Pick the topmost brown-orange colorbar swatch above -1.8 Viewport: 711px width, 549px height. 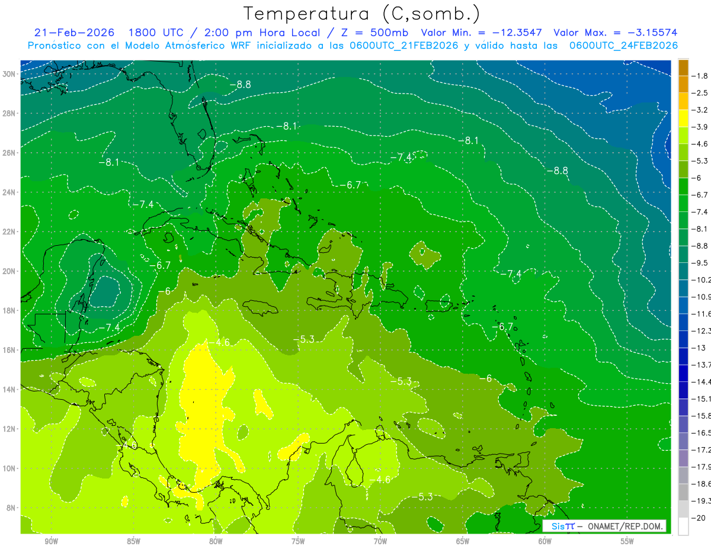tap(683, 68)
